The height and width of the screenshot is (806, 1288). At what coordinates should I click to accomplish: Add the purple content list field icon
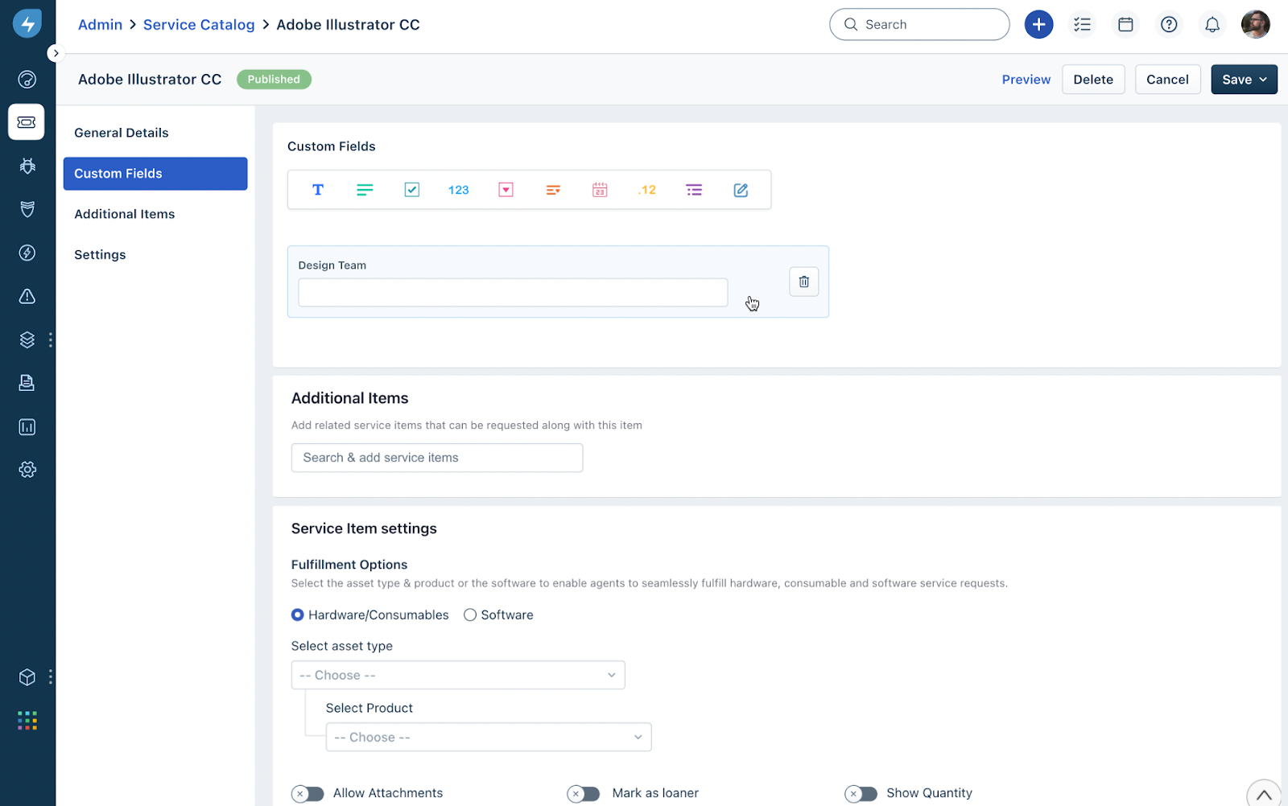coord(694,190)
